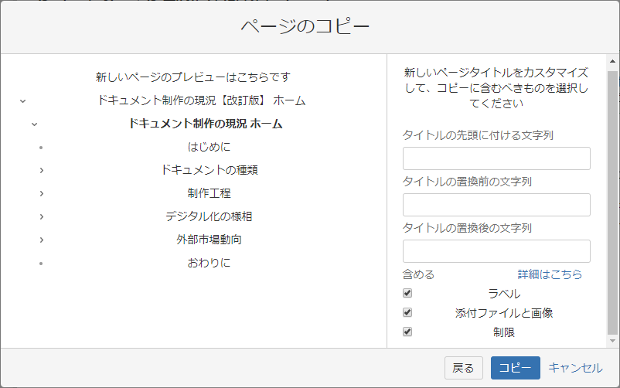The height and width of the screenshot is (388, 620).
Task: Collapse the ドキュメント制作の現況 ホーム node chevron
Action: pyautogui.click(x=34, y=124)
